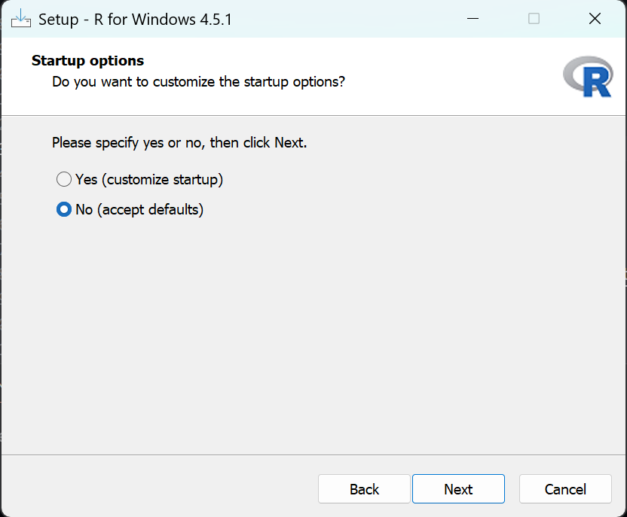Click the 'Setup - R for Windows 4.5.1' title
Viewport: 627px width, 517px height.
136,20
